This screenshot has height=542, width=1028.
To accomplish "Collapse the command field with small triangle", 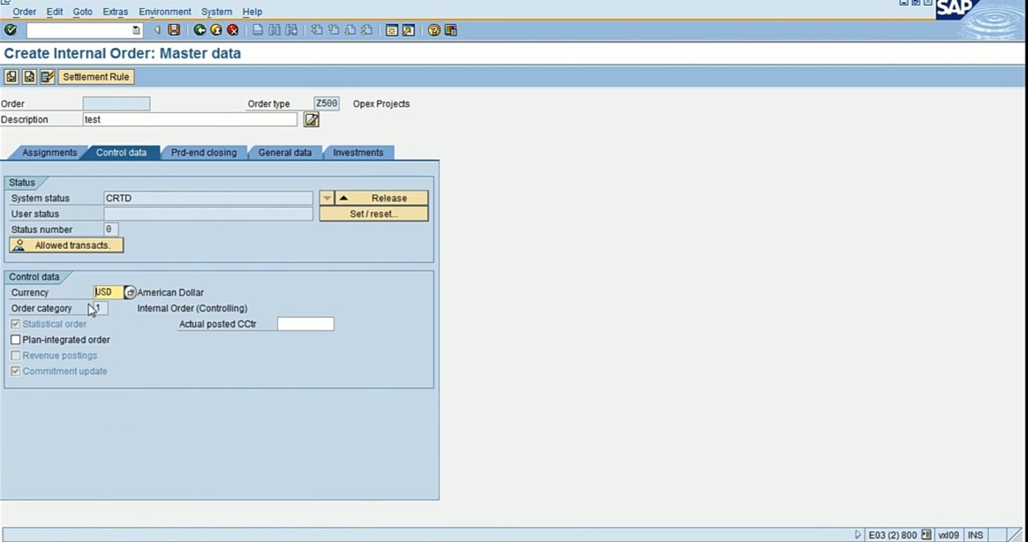I will click(x=157, y=30).
